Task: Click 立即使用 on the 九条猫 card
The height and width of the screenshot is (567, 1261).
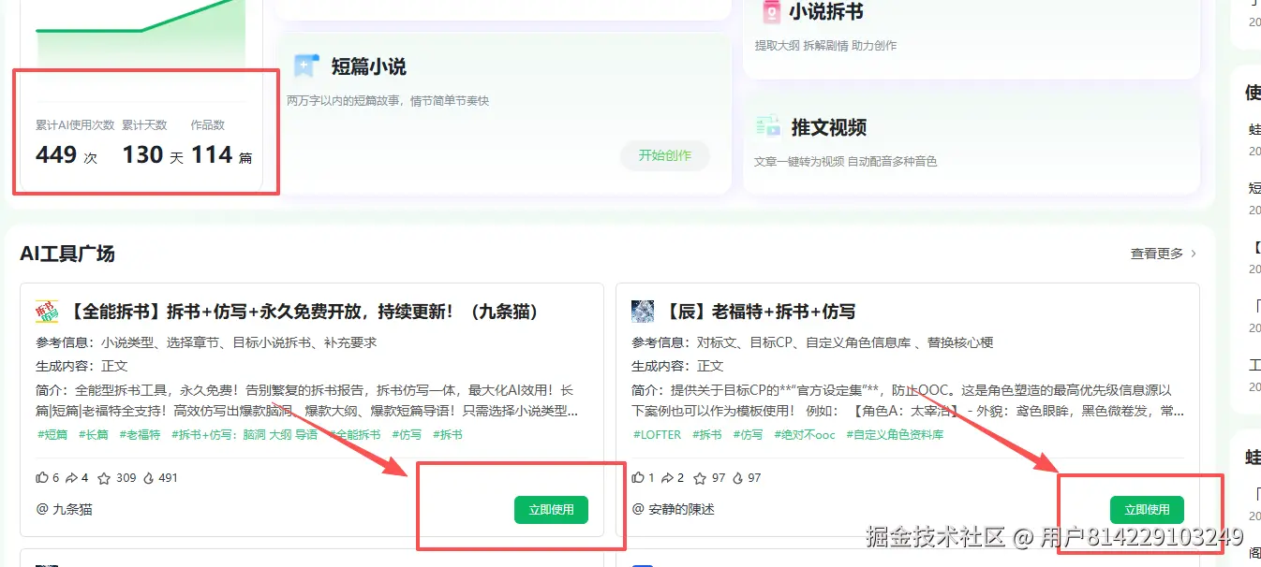Action: [551, 510]
